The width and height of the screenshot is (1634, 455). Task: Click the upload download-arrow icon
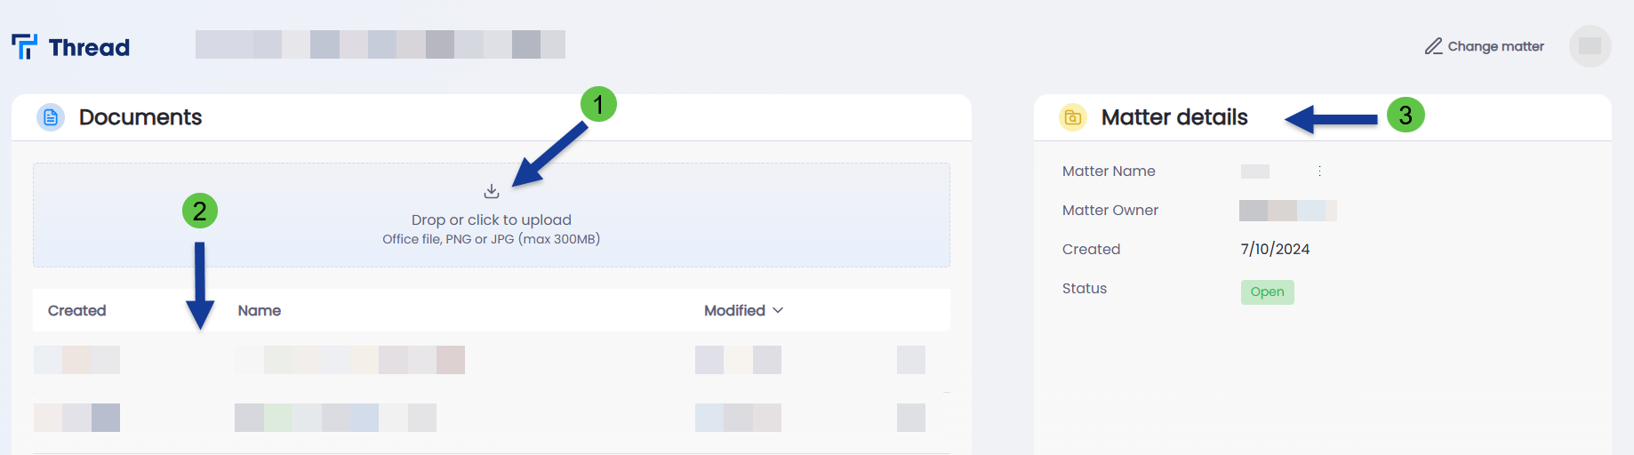click(x=492, y=191)
